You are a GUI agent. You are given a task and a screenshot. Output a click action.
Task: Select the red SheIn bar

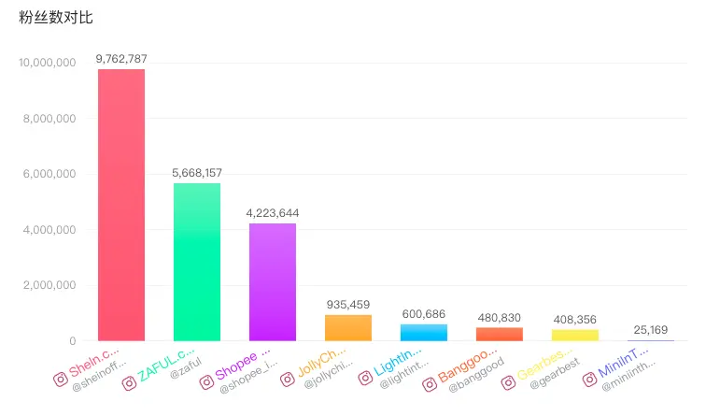[121, 205]
